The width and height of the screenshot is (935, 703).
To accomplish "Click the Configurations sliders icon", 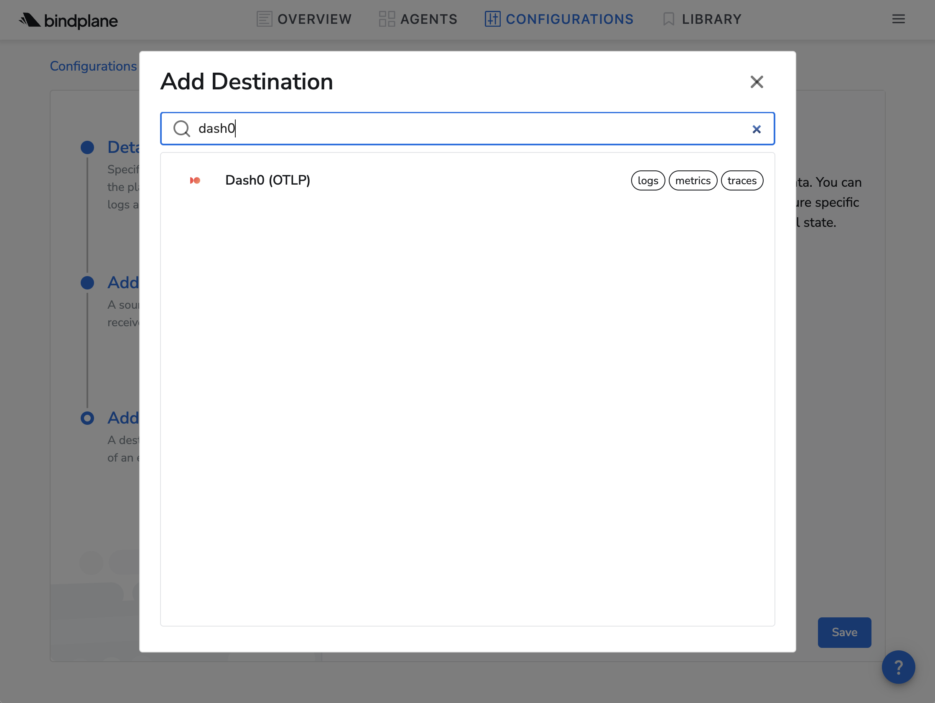I will coord(492,19).
